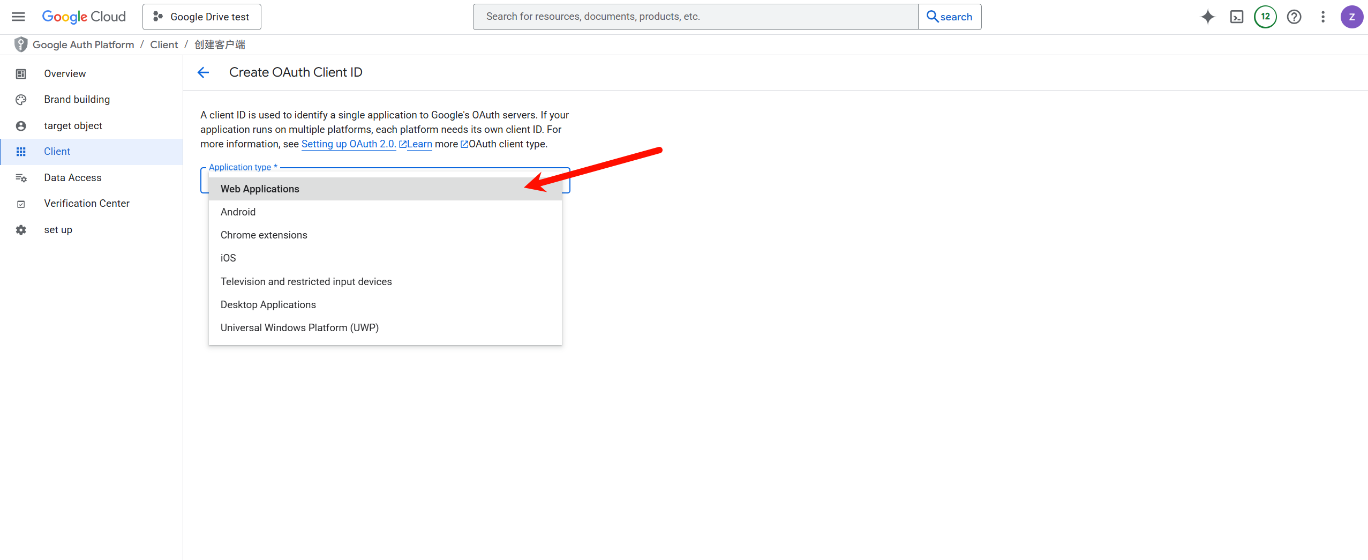The width and height of the screenshot is (1368, 560).
Task: Select Web Applications application type
Action: coord(385,189)
